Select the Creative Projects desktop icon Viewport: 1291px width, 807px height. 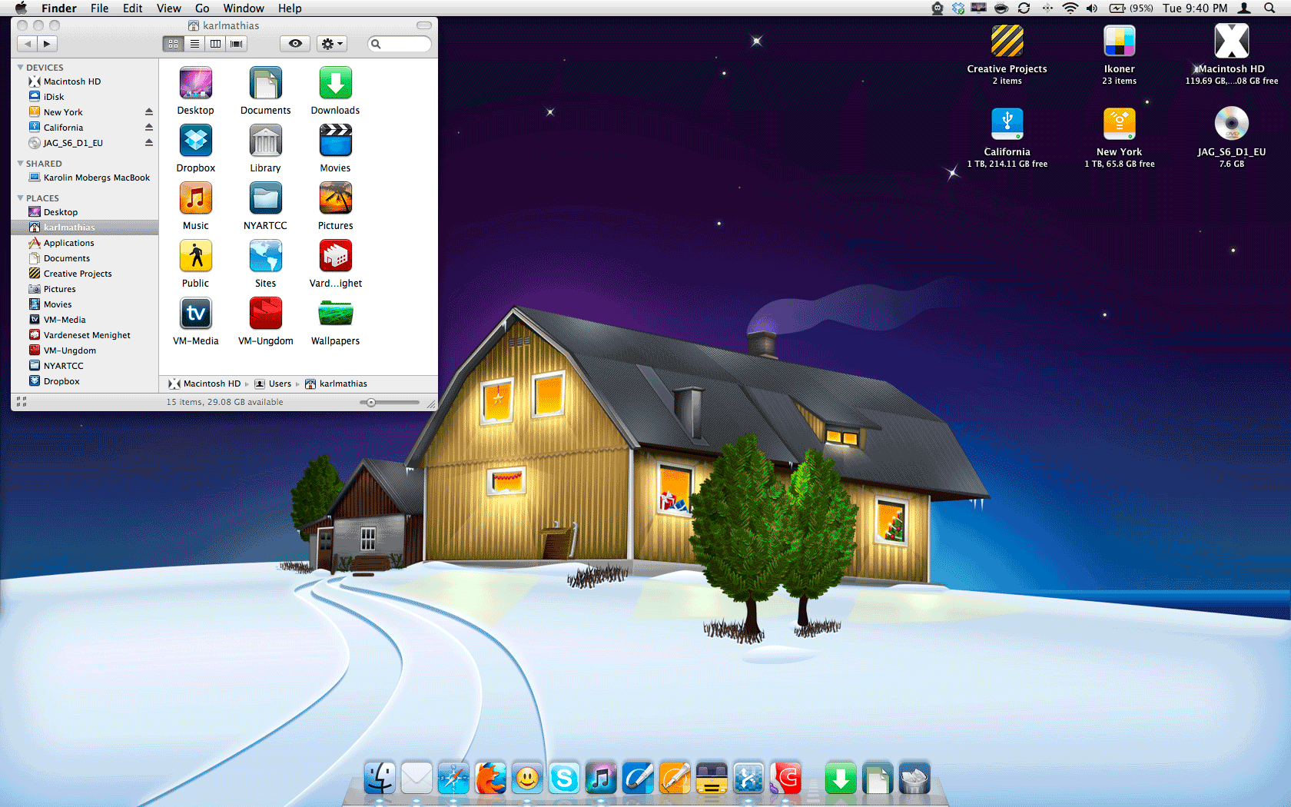coord(1007,42)
